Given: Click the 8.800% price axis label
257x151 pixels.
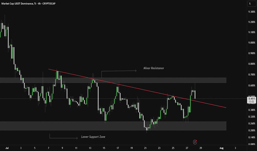Looking at the screenshot, I should 251,64.
